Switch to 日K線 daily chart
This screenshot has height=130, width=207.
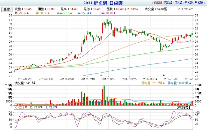158,3
